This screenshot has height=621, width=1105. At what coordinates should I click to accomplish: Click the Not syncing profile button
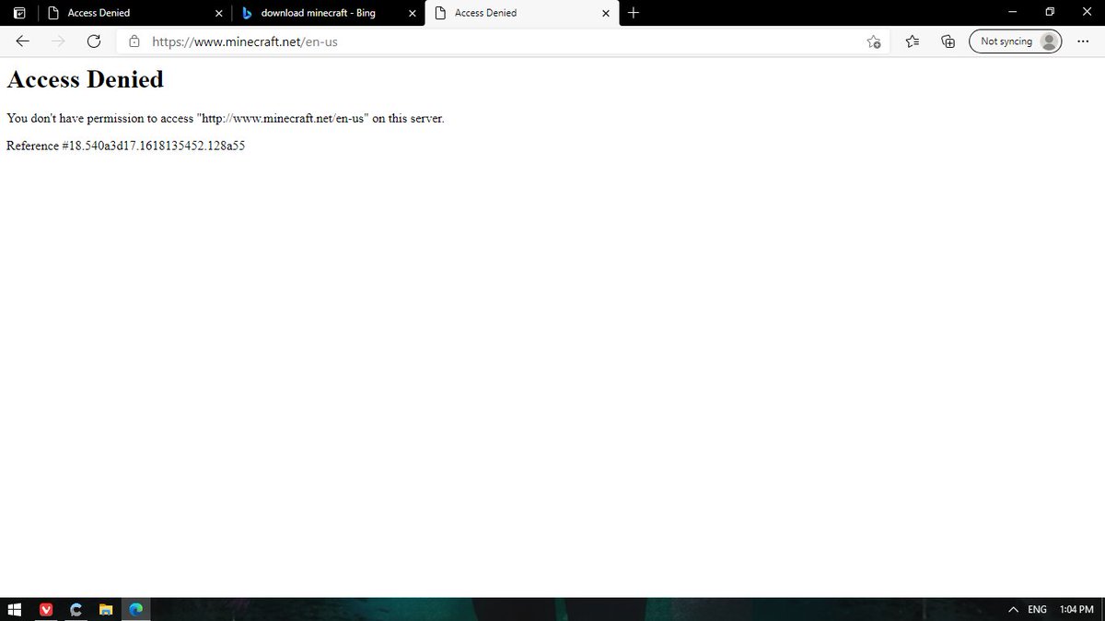click(x=1016, y=41)
